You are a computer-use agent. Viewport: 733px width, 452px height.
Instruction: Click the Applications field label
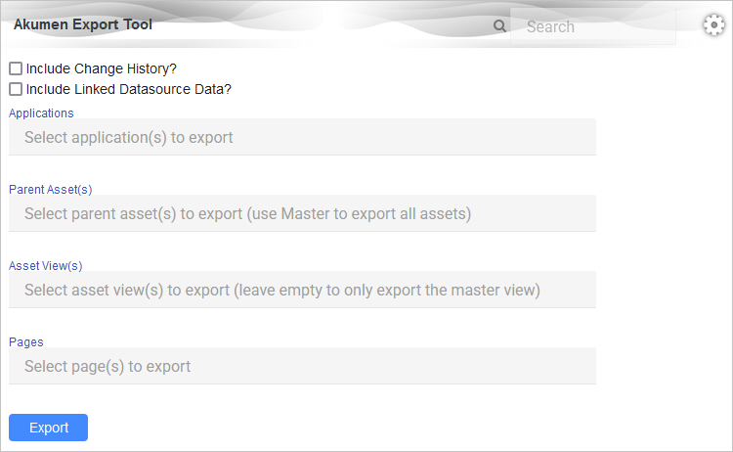tap(41, 113)
